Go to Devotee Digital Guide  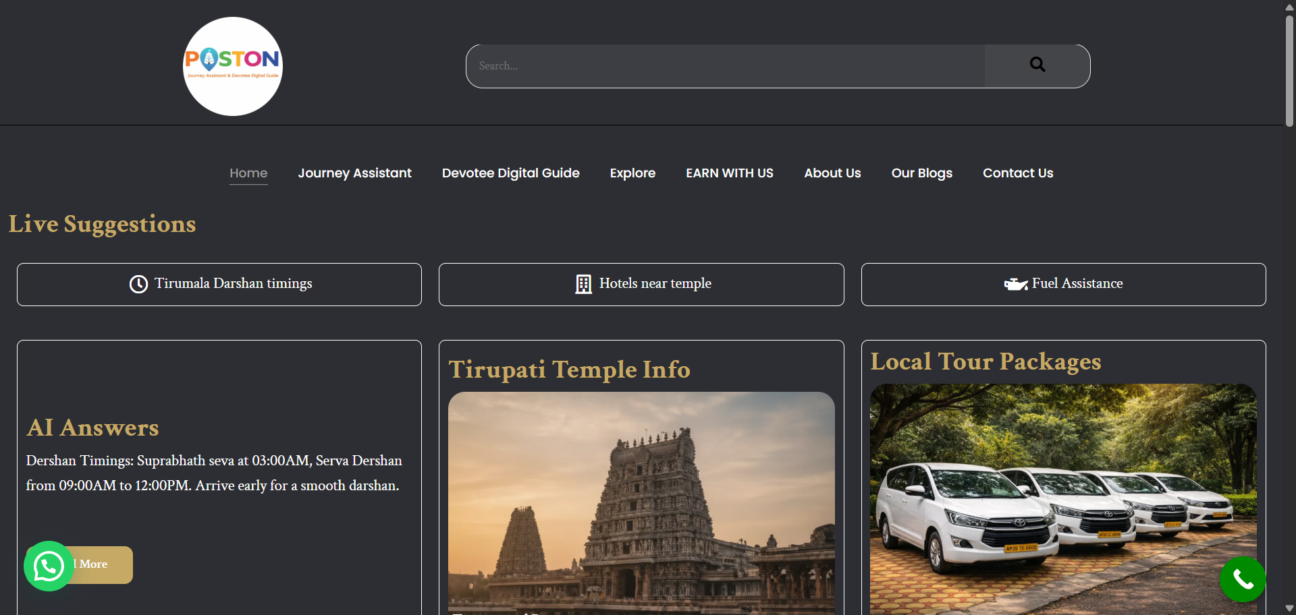(x=510, y=173)
